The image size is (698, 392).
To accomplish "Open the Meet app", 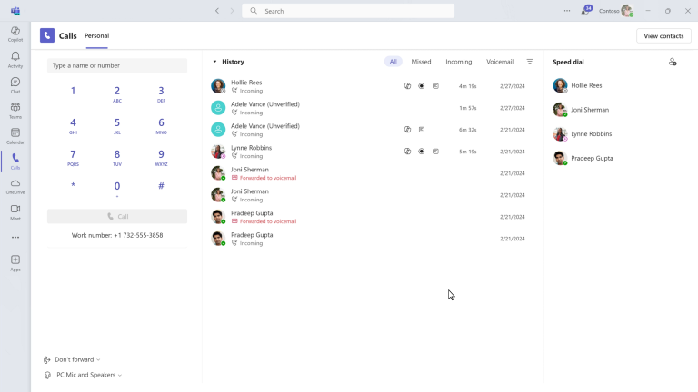I will (15, 212).
